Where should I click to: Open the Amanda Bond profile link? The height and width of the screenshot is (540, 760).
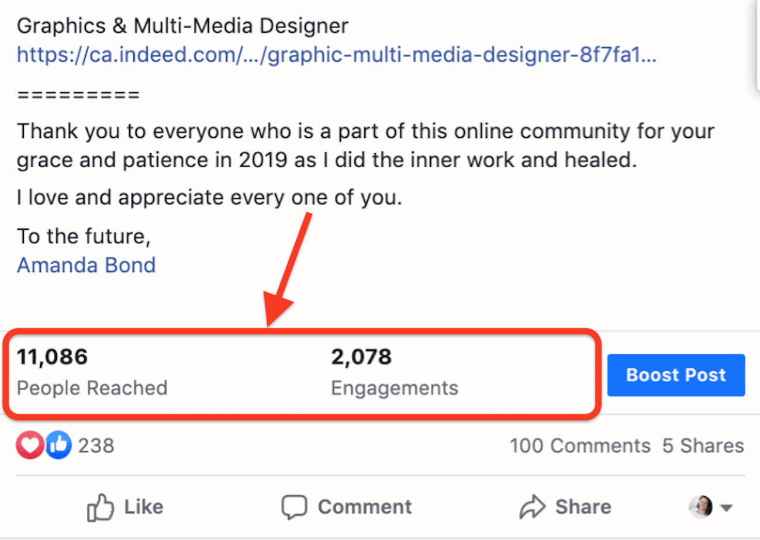click(86, 265)
